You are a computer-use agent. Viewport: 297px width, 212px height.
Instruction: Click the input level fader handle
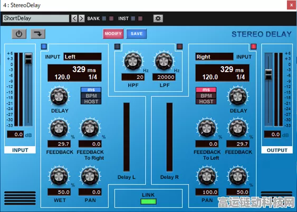click(x=28, y=58)
